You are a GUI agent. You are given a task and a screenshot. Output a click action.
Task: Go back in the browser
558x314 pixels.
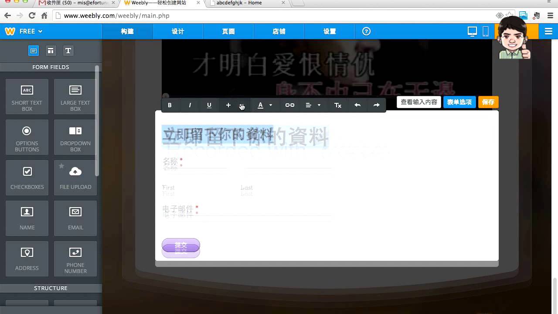[7, 16]
